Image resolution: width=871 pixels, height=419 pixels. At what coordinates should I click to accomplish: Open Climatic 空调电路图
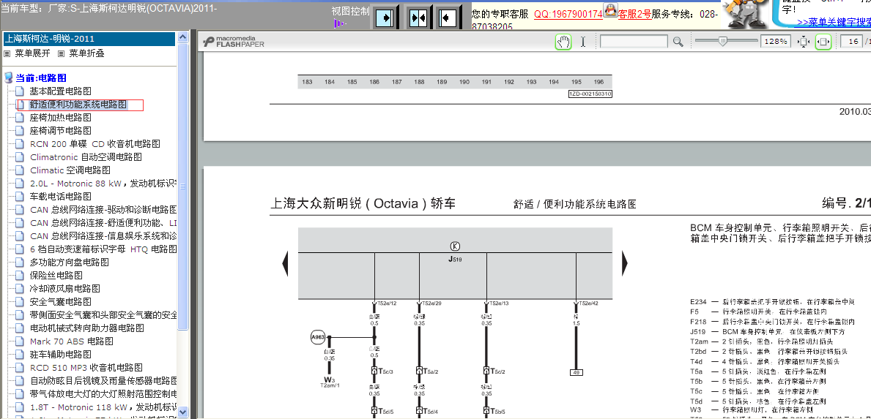click(70, 170)
